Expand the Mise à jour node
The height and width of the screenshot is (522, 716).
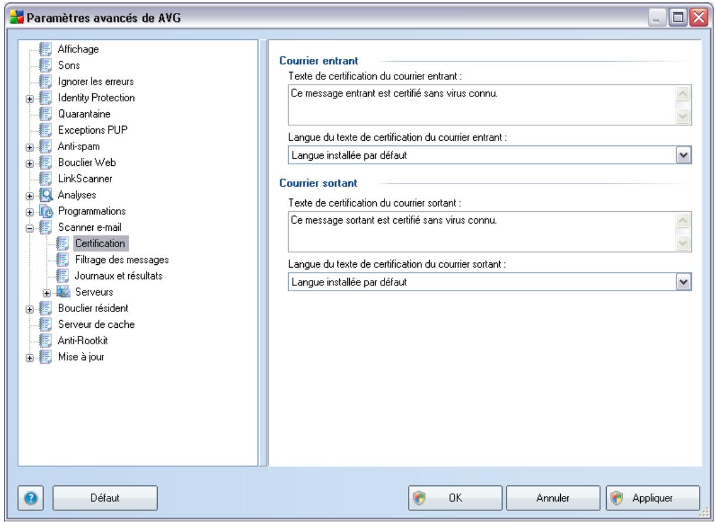[29, 357]
